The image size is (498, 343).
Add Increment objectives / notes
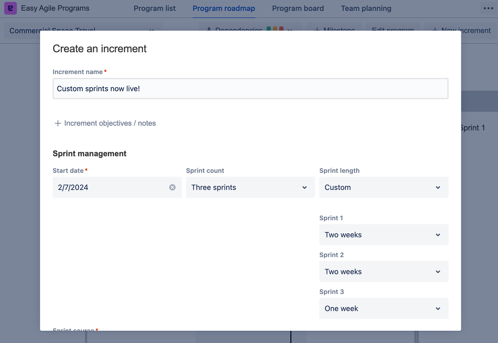tap(105, 123)
